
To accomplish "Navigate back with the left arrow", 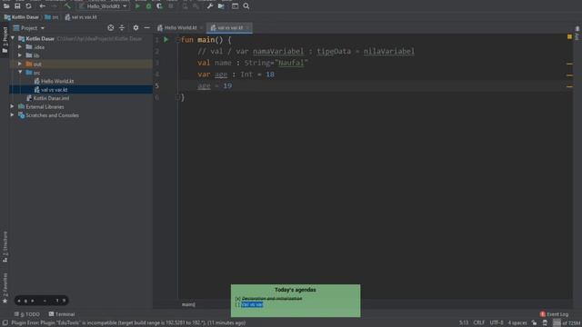I will tap(43, 6).
